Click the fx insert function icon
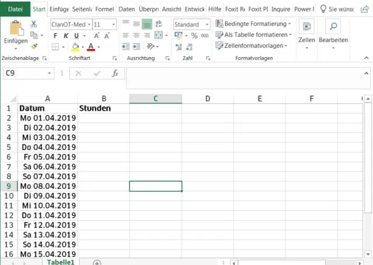The width and height of the screenshot is (373, 265). (115, 73)
